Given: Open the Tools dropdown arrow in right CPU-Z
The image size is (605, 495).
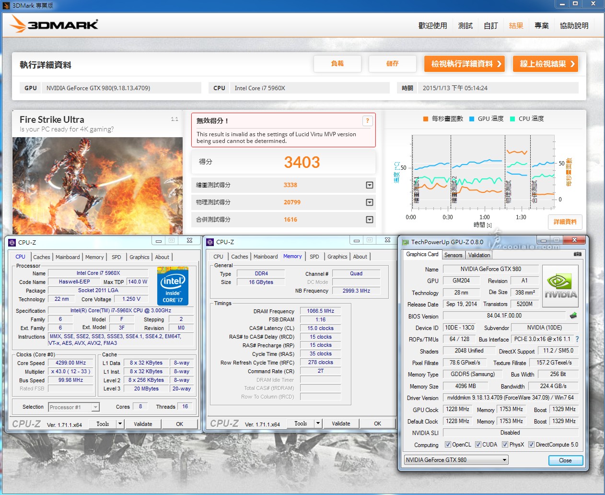Looking at the screenshot, I should [x=318, y=424].
